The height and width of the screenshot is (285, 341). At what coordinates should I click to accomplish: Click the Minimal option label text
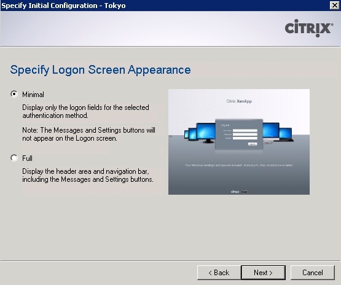coord(33,95)
